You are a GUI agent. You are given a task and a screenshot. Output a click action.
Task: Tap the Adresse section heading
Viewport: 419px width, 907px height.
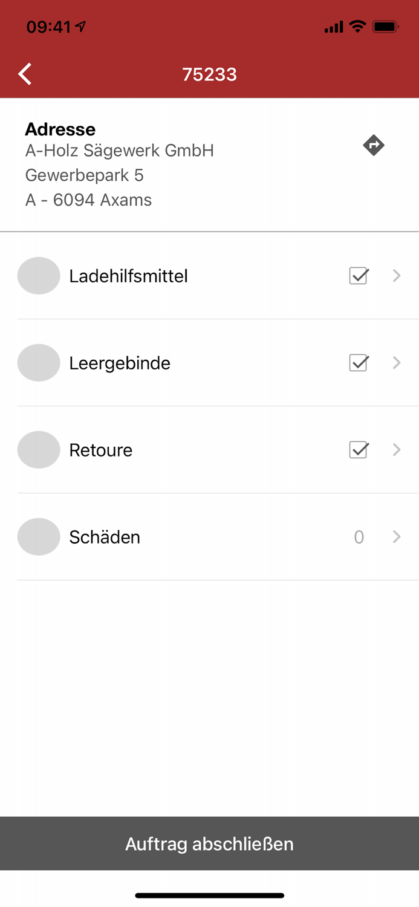click(60, 129)
